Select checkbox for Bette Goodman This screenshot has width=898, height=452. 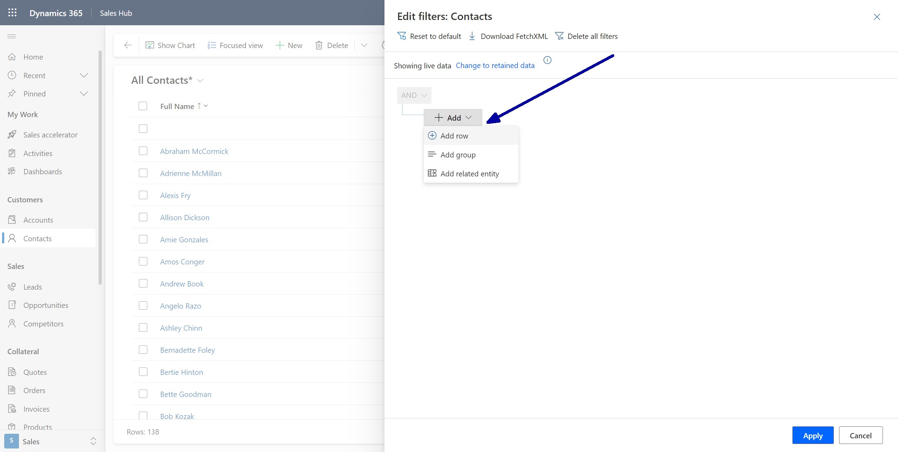[x=143, y=394]
